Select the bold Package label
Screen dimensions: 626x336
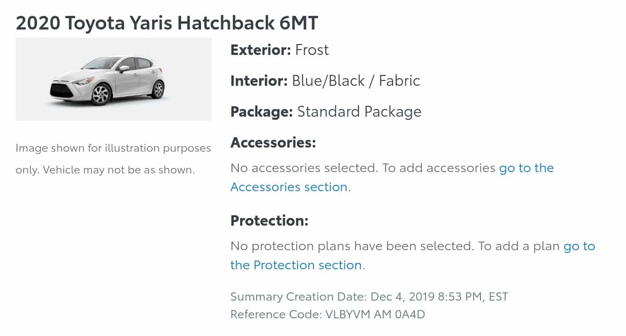coord(262,112)
